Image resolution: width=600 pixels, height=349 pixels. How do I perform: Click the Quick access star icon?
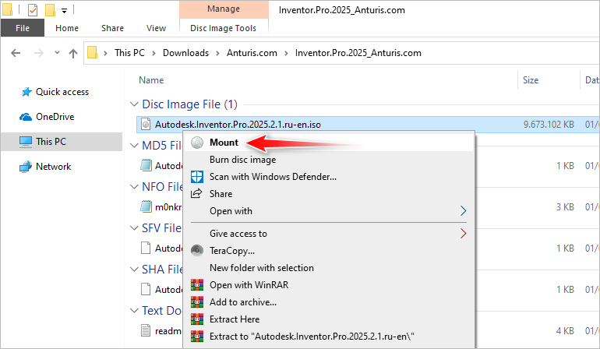click(25, 92)
